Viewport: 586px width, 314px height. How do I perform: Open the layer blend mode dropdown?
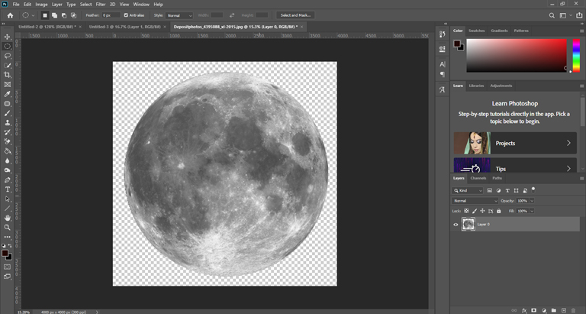pos(475,200)
